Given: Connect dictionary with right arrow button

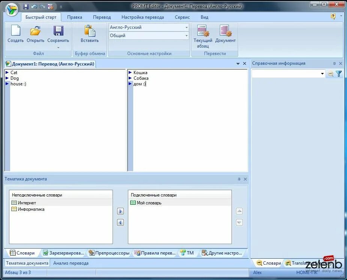Looking at the screenshot, I should pos(120,211).
